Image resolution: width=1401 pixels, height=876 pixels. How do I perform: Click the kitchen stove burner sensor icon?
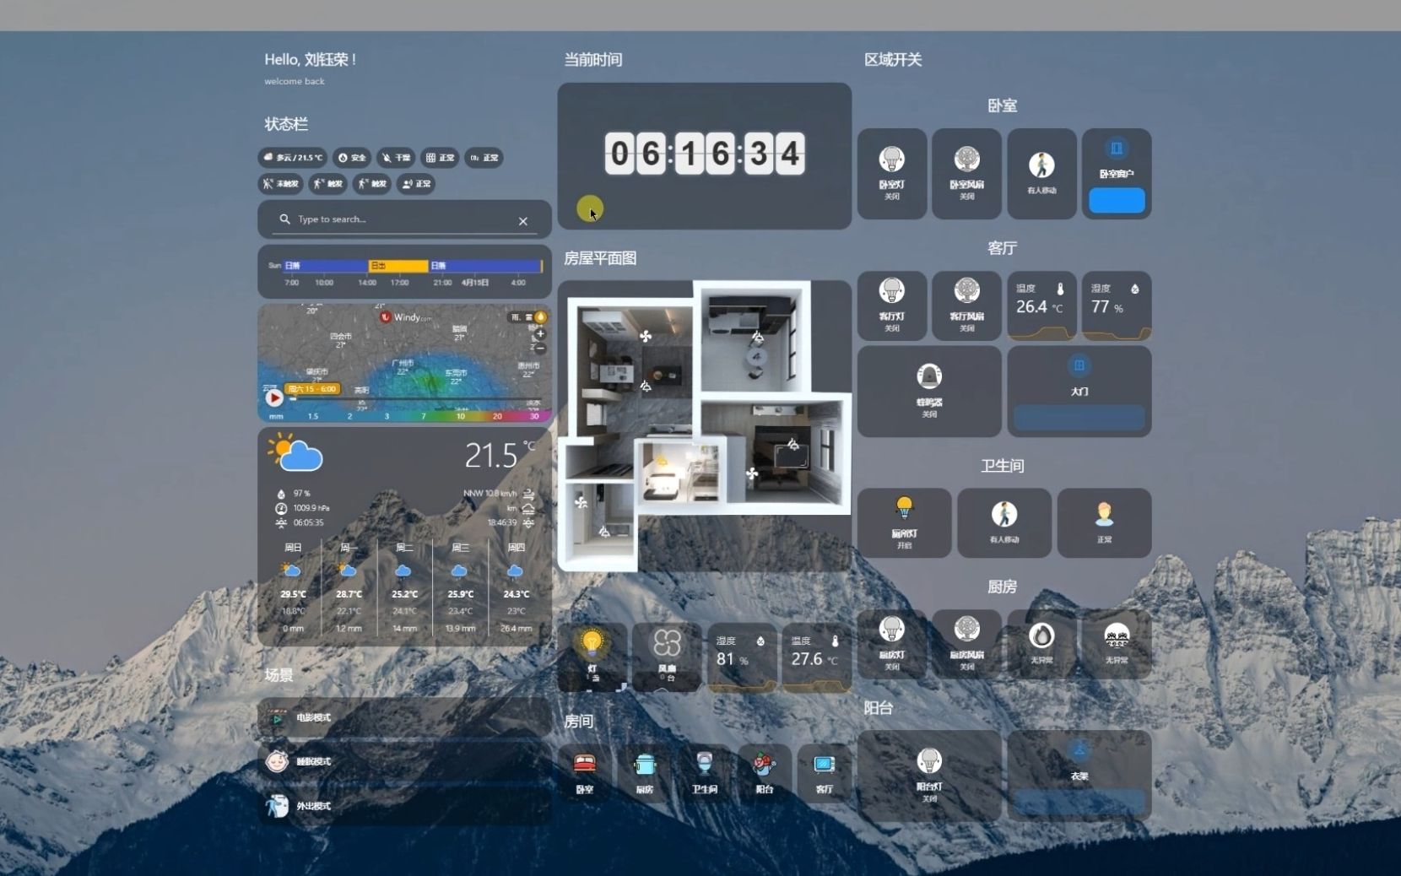[x=1117, y=635]
